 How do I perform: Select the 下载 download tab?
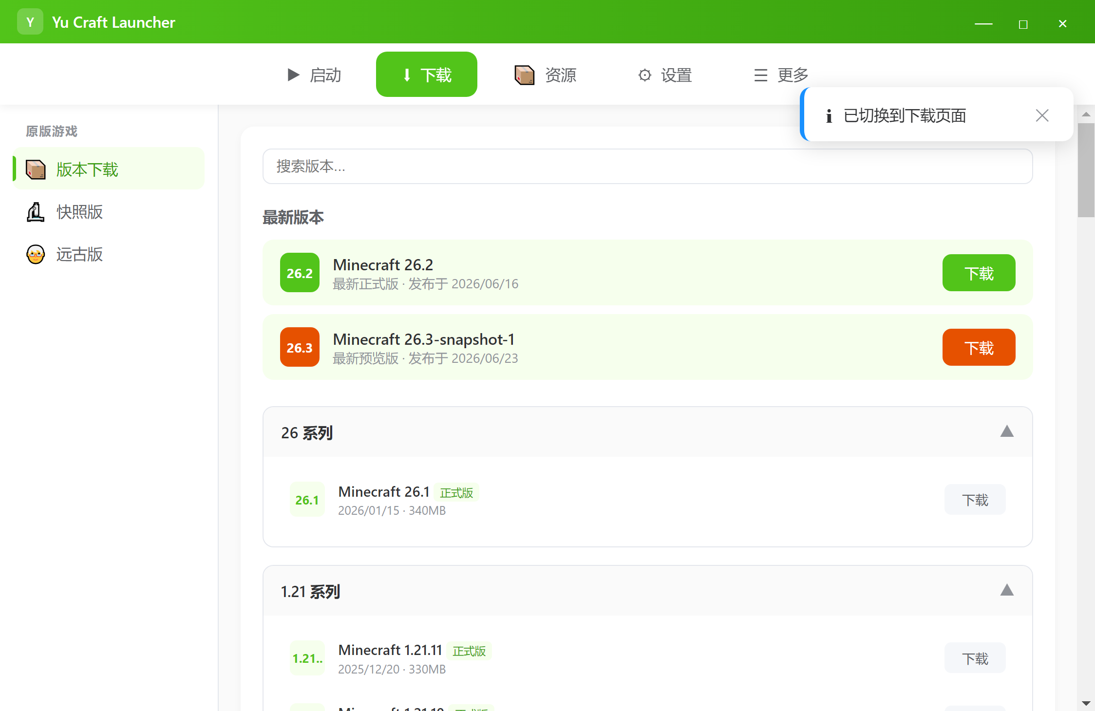coord(427,75)
